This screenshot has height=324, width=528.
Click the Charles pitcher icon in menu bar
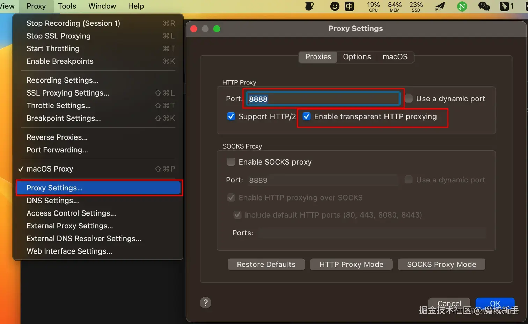[309, 6]
